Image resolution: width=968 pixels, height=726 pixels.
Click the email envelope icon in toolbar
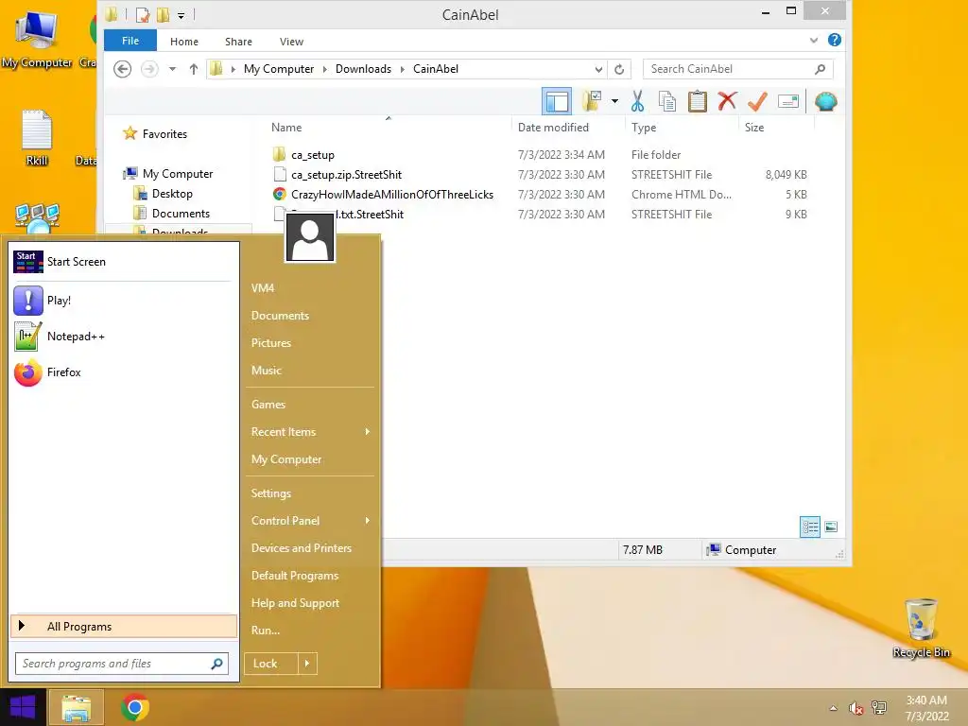coord(788,101)
